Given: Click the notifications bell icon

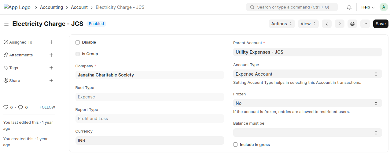Looking at the screenshot, I should click(349, 7).
